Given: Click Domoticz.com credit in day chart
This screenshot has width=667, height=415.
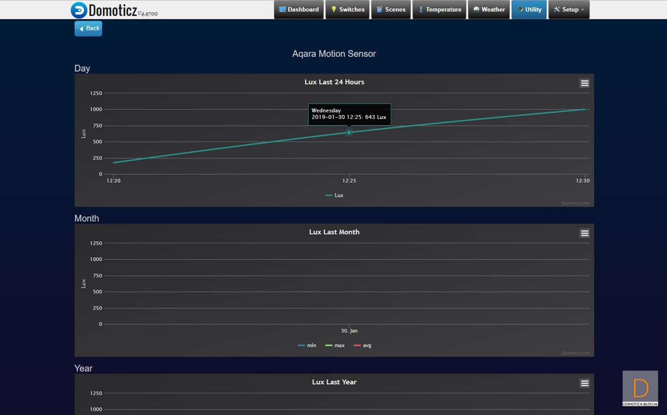Looking at the screenshot, I should (x=575, y=203).
